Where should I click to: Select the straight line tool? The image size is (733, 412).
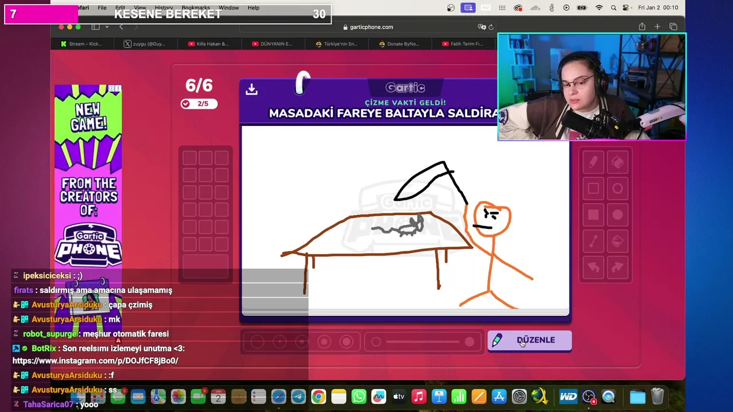click(x=593, y=241)
